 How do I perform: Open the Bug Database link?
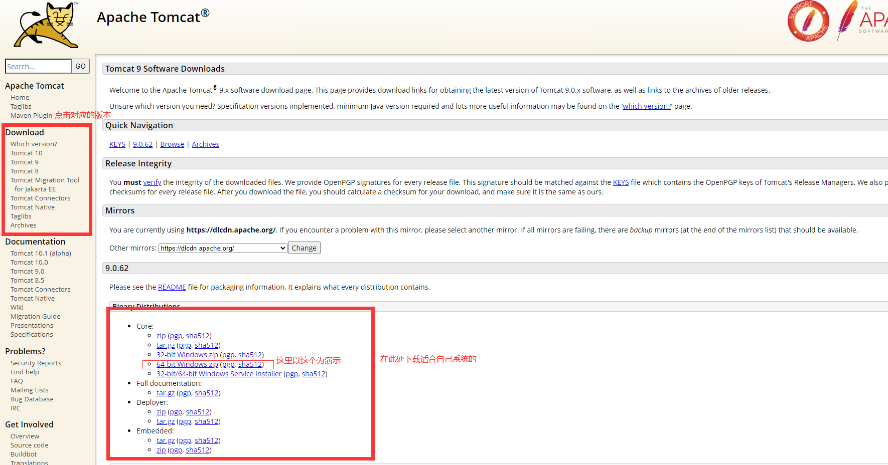[x=32, y=399]
